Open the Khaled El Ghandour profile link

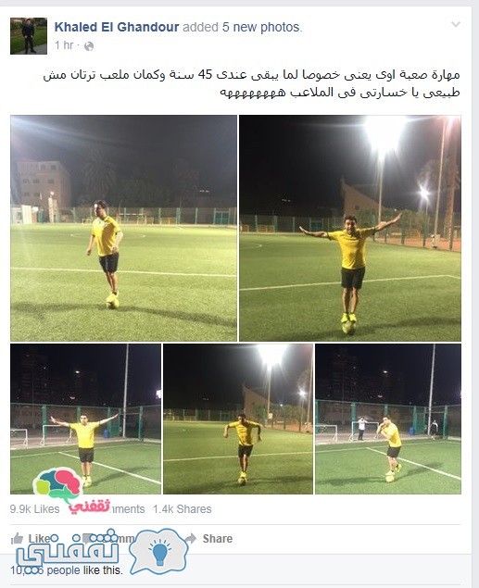tap(117, 27)
